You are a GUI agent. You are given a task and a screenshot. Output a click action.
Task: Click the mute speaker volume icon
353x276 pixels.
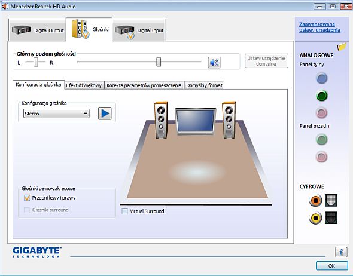coord(214,63)
